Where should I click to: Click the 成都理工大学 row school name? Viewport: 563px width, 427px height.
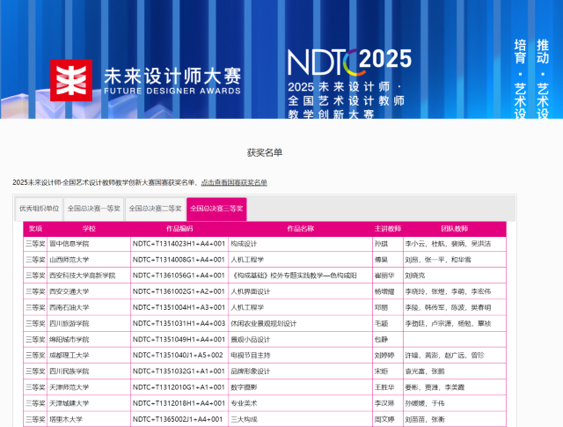(69, 355)
